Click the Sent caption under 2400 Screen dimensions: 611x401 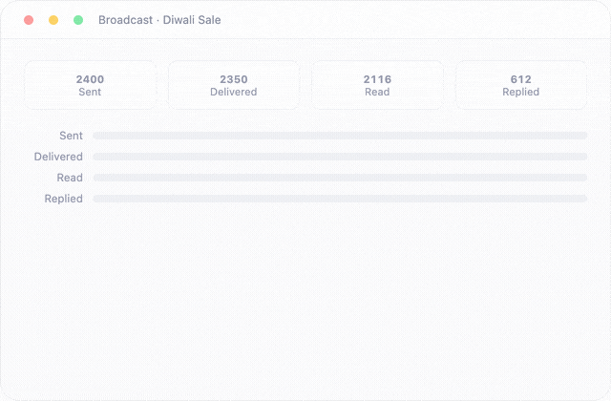[x=90, y=92]
